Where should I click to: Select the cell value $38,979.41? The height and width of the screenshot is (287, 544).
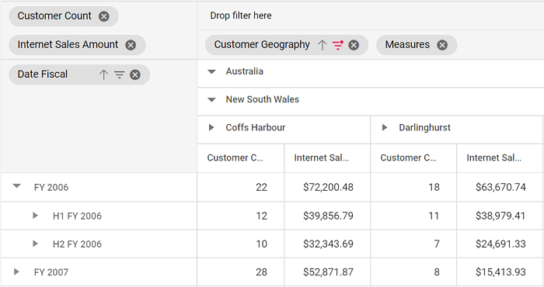500,216
